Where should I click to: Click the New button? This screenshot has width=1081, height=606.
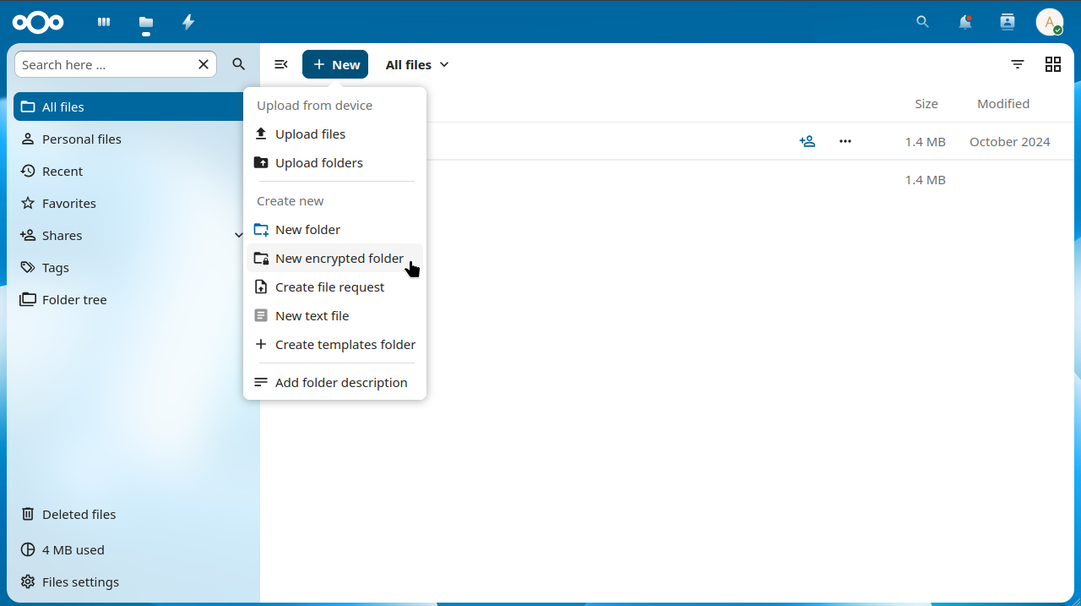335,64
